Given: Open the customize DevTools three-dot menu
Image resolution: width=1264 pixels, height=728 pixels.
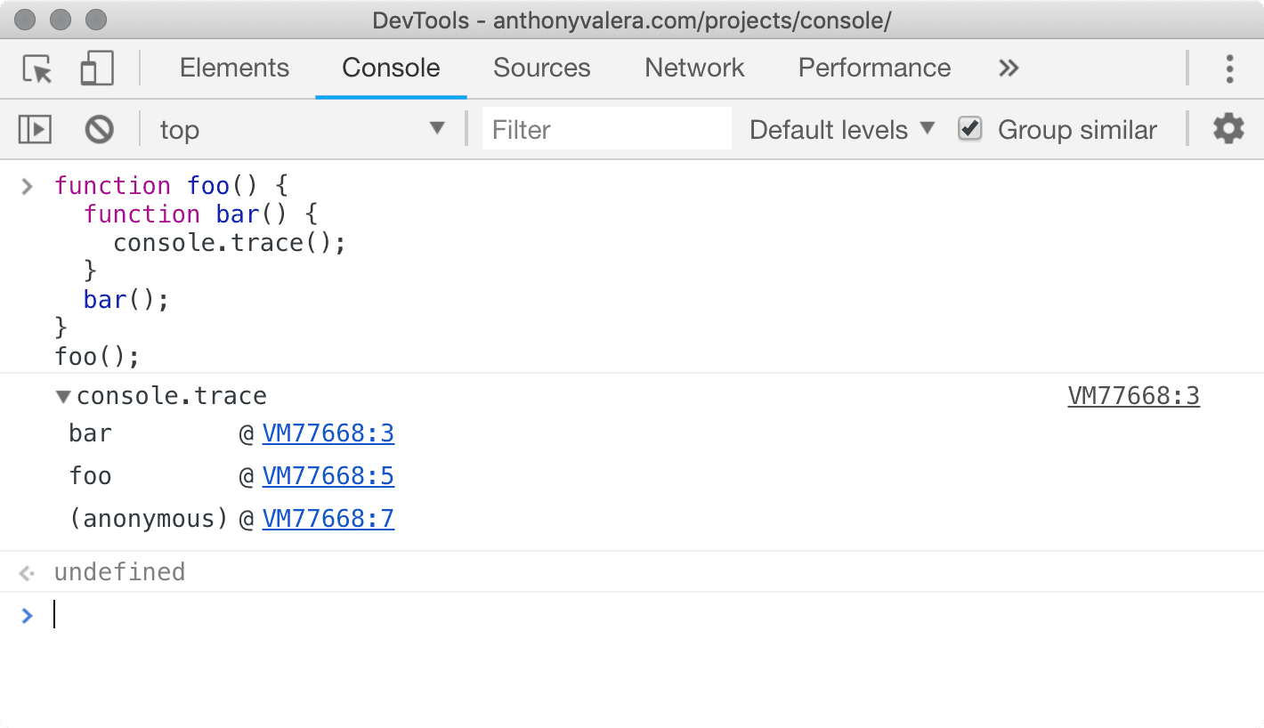Looking at the screenshot, I should click(1229, 68).
